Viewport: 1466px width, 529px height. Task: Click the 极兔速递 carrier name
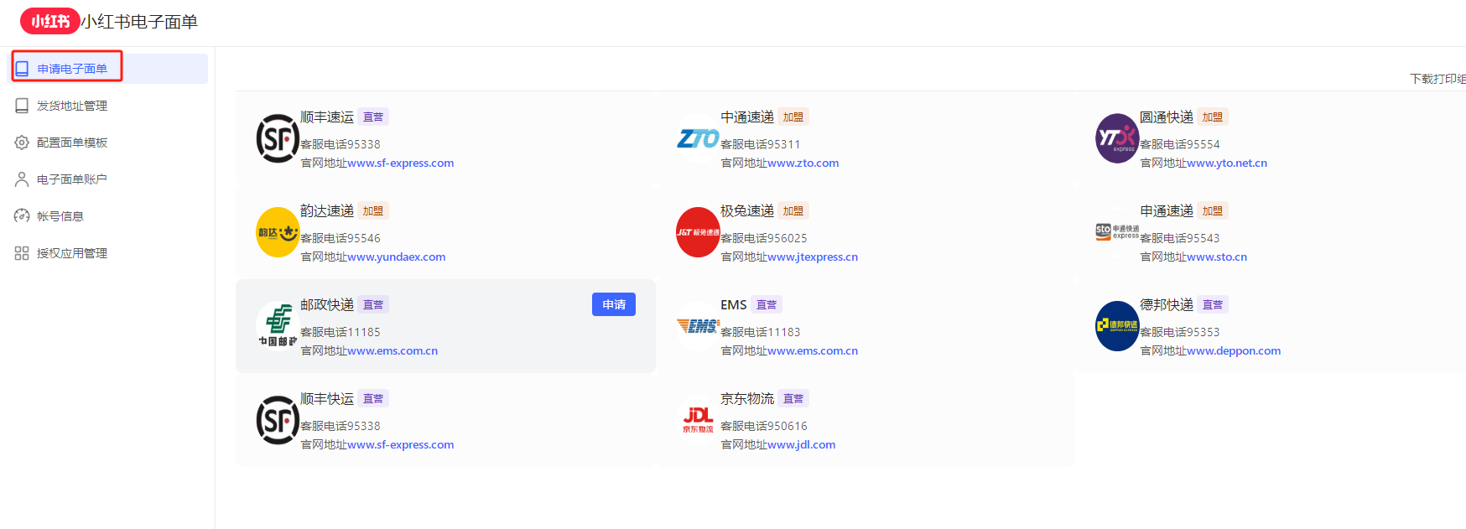747,211
